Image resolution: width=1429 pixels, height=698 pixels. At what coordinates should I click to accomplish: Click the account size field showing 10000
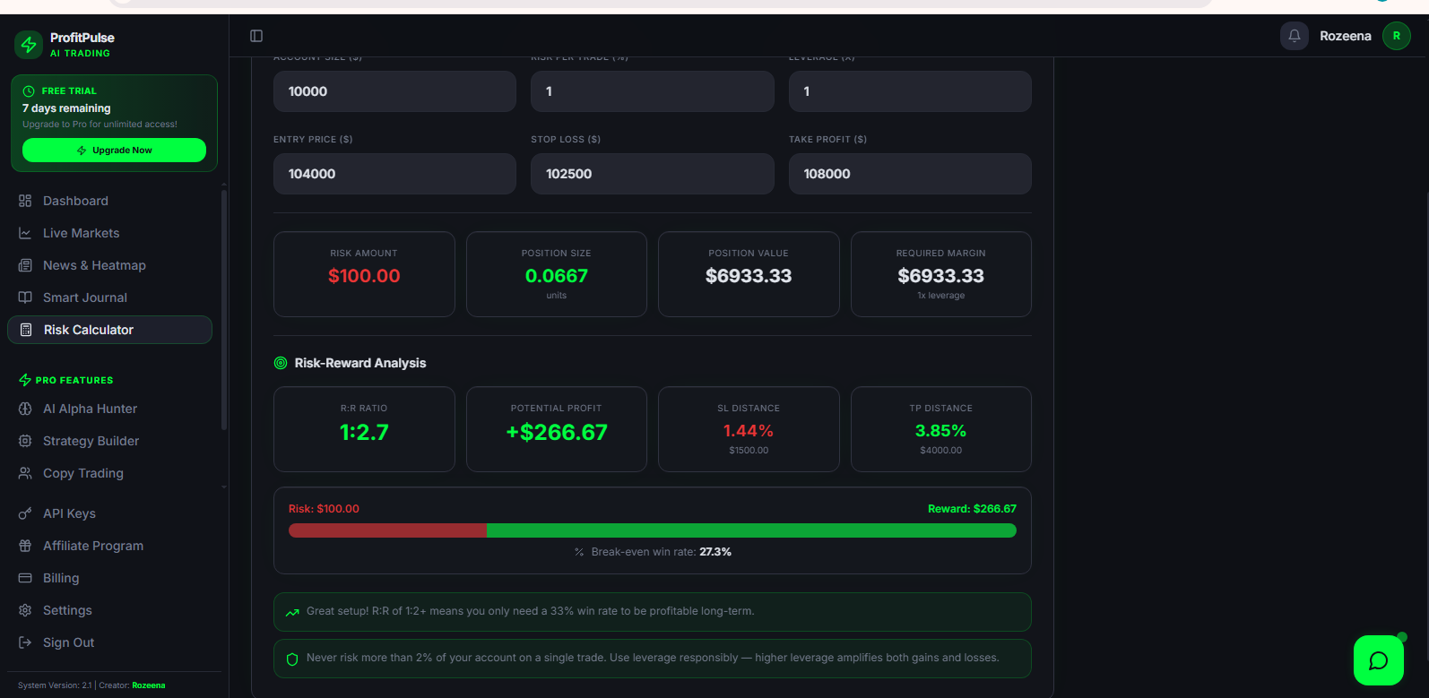click(394, 91)
